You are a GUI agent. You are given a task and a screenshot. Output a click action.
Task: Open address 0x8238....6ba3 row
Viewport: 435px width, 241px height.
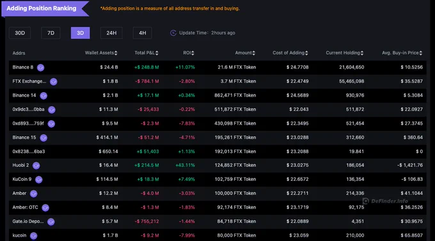point(217,152)
